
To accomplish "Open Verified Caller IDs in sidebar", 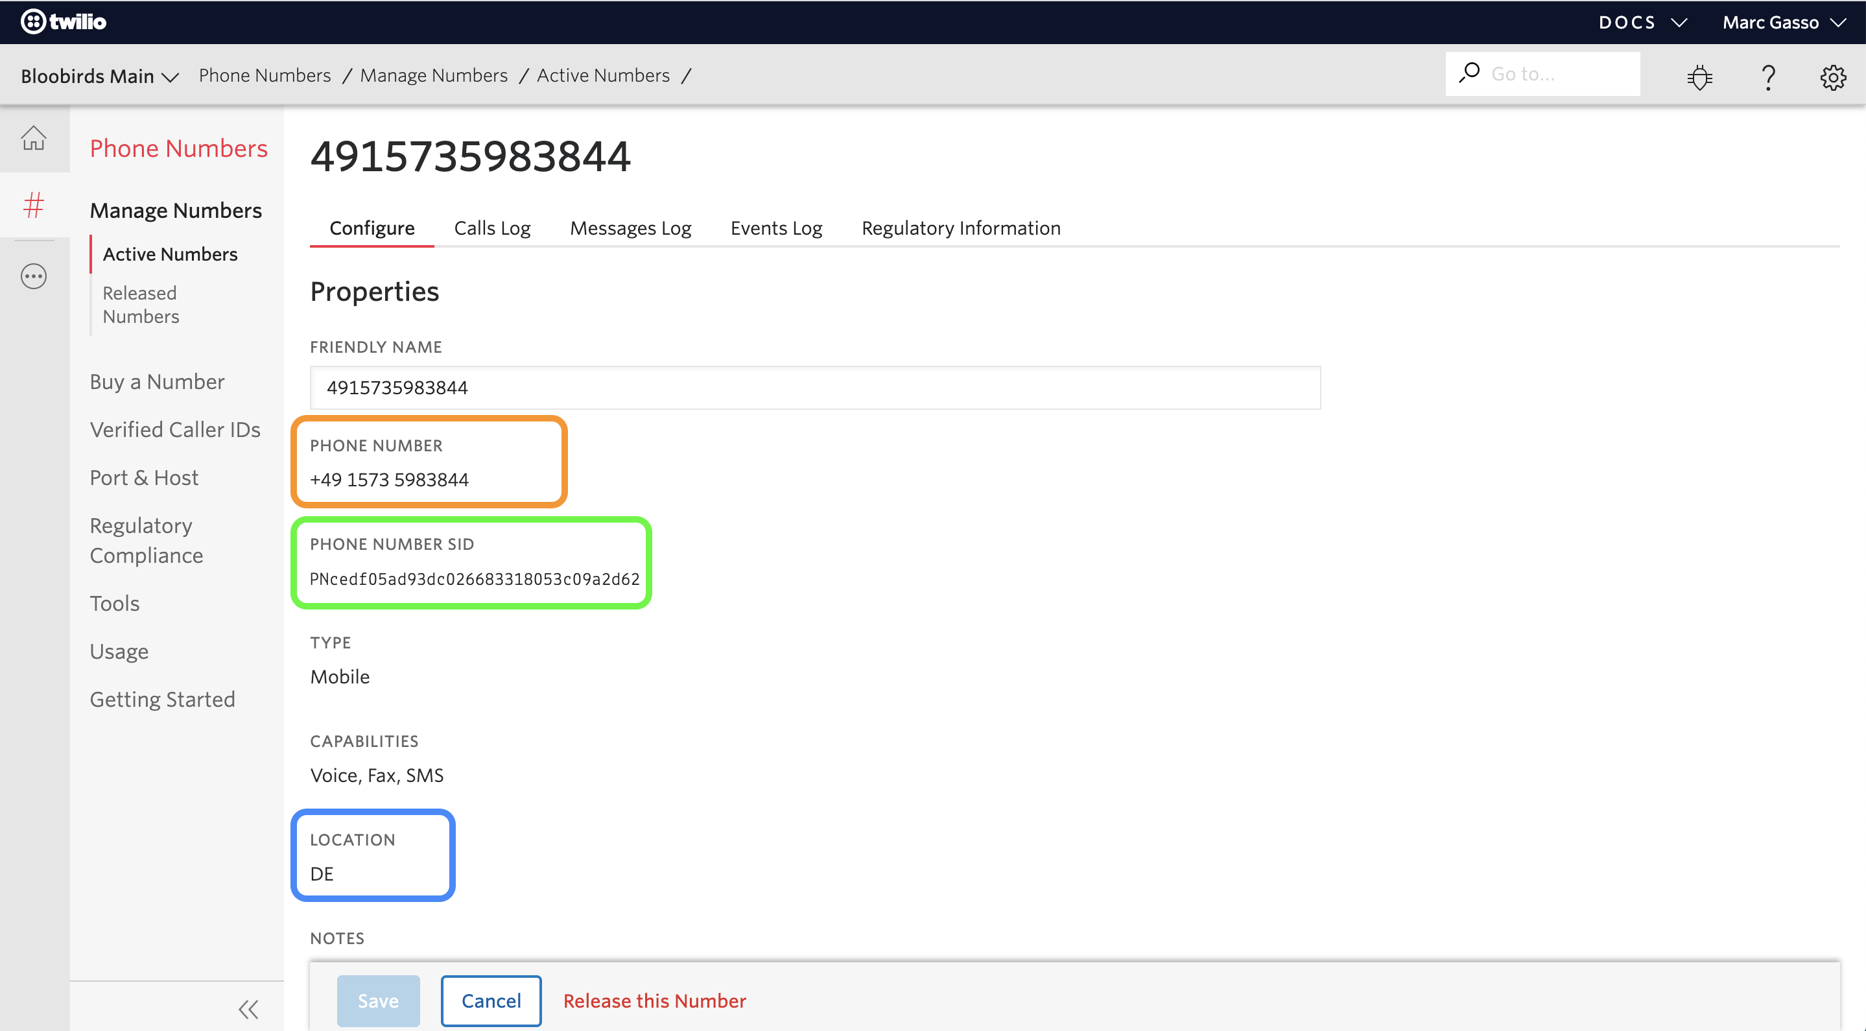I will pos(174,429).
